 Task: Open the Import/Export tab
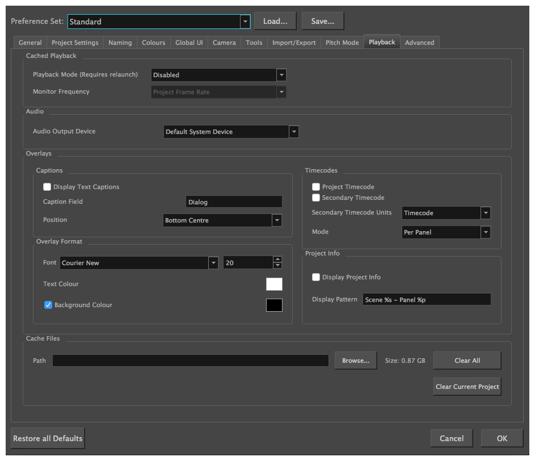point(294,43)
